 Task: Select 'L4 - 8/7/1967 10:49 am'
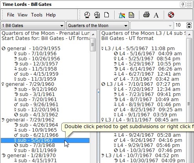point(146,100)
